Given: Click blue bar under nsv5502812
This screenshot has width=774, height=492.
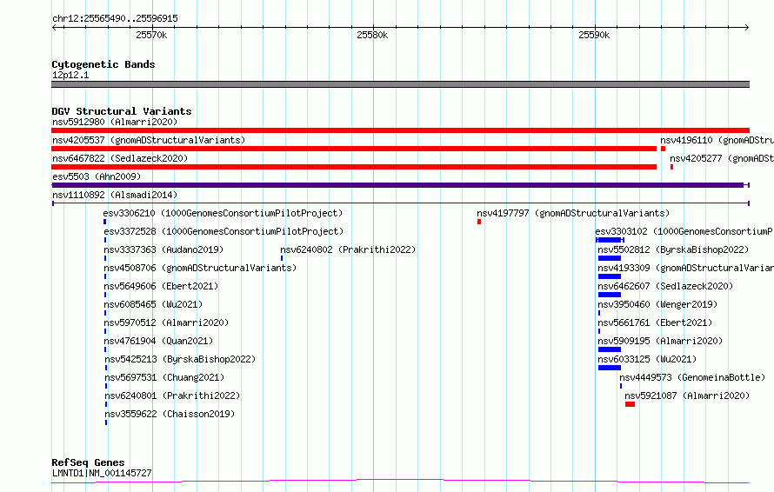Looking at the screenshot, I should [610, 258].
